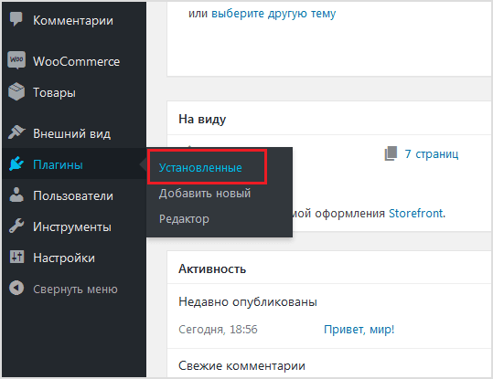Click the Внешний вид paintbrush icon
The width and height of the screenshot is (493, 379).
pyautogui.click(x=16, y=132)
